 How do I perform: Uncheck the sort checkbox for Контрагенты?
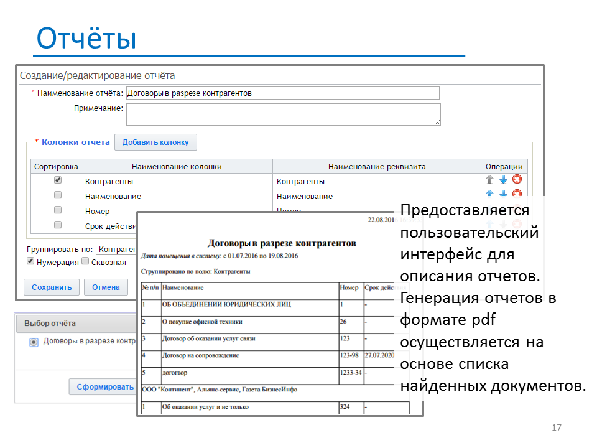[x=58, y=180]
